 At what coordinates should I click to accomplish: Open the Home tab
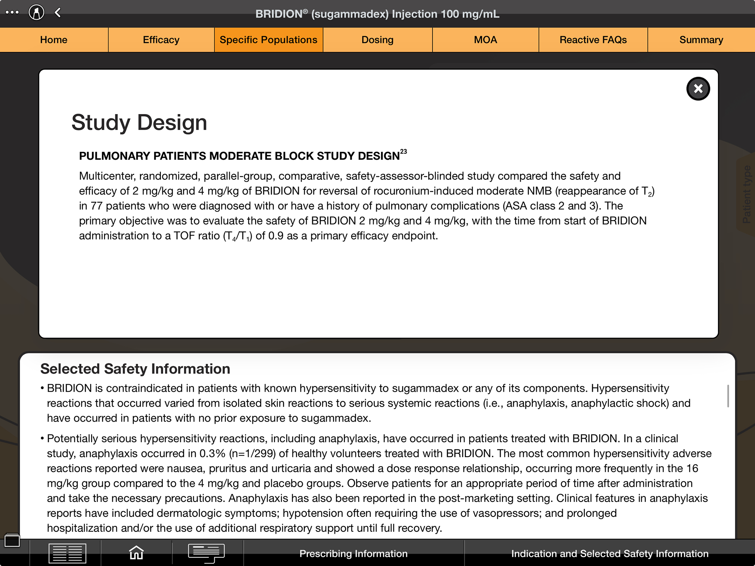tap(54, 40)
